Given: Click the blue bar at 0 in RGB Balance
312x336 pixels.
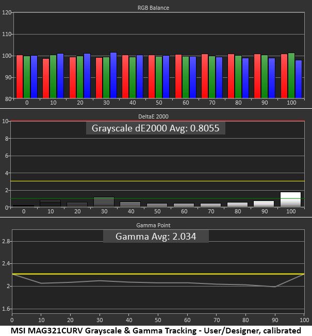Looking at the screenshot, I should pos(34,77).
